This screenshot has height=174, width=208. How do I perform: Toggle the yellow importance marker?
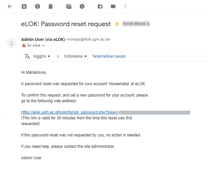(x=117, y=24)
